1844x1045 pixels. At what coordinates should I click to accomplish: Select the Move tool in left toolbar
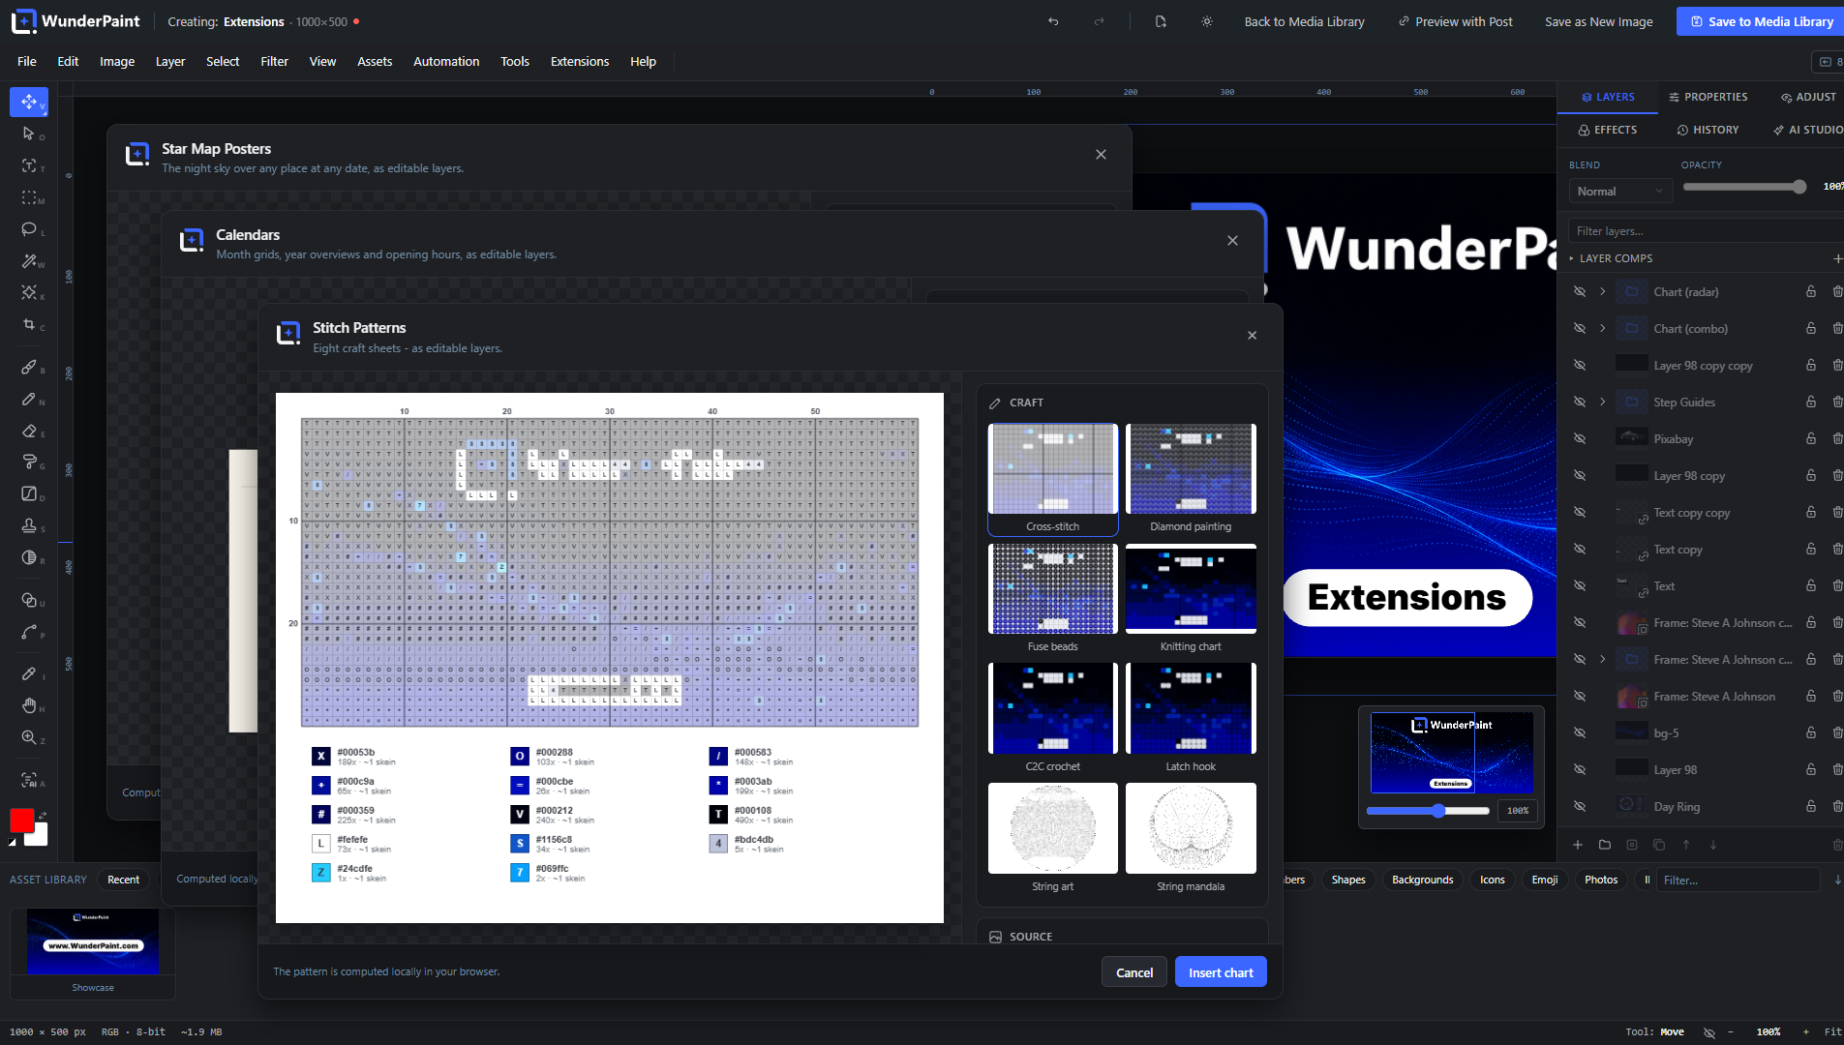pos(29,102)
